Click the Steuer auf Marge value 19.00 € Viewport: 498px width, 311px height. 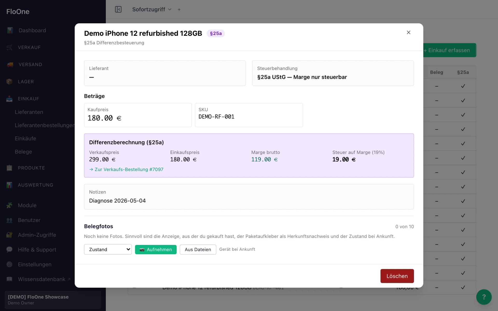344,159
